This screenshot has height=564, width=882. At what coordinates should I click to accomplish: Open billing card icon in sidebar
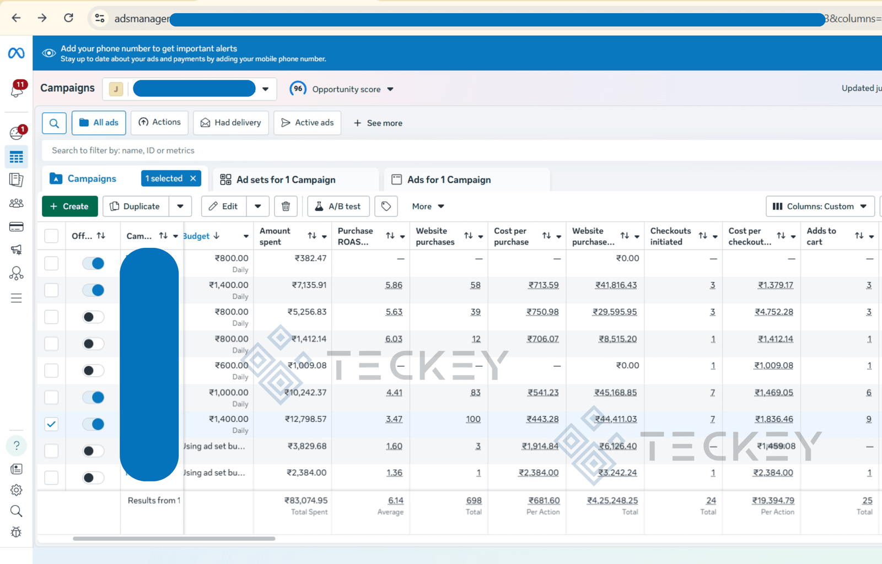click(x=17, y=226)
